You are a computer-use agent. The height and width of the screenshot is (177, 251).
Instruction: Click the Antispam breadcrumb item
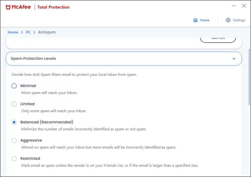47,32
